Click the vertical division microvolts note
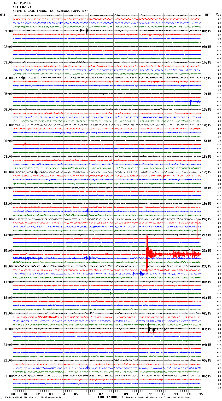222x401 pixels. click(x=33, y=397)
